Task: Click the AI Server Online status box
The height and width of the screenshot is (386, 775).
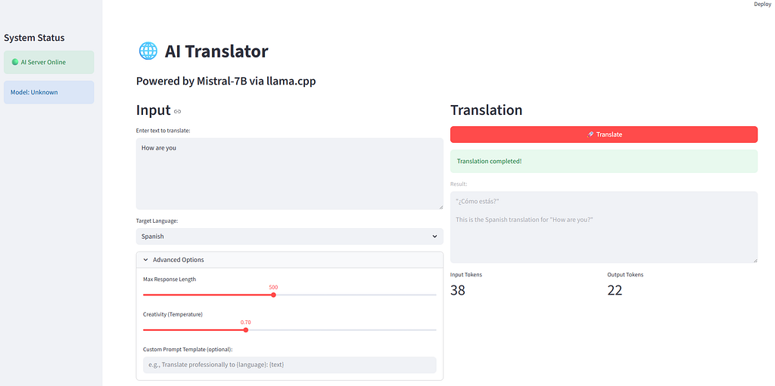Action: [49, 62]
